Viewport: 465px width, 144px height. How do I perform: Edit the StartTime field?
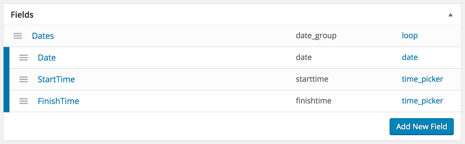[x=56, y=79]
